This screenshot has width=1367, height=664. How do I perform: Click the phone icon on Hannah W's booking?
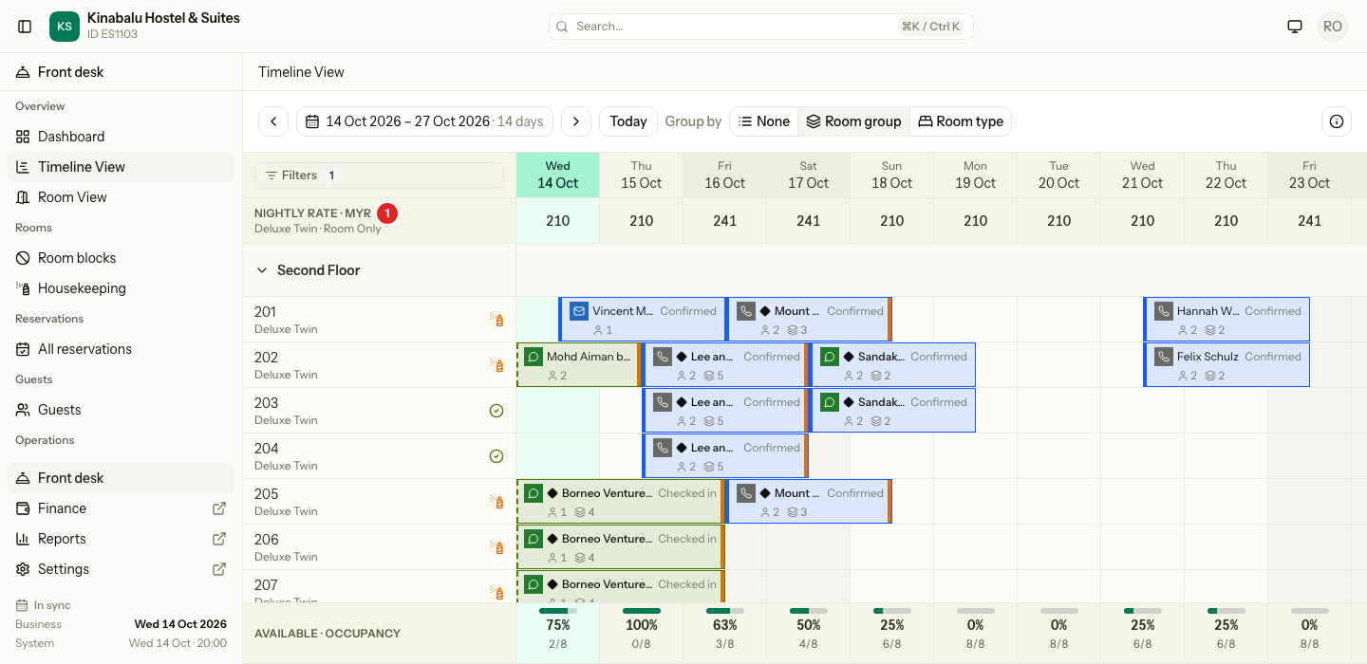coord(1163,311)
